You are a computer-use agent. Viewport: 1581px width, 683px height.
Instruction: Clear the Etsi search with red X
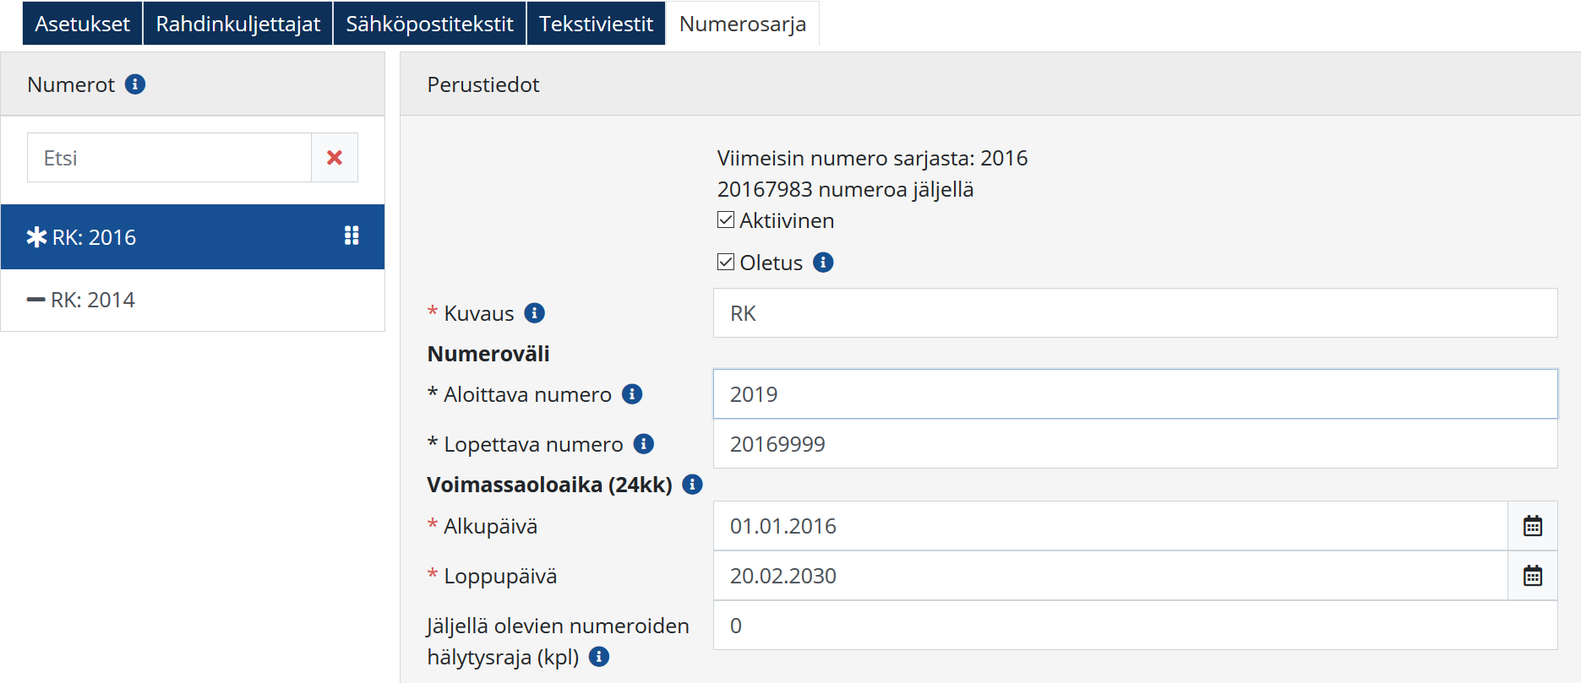pos(335,158)
